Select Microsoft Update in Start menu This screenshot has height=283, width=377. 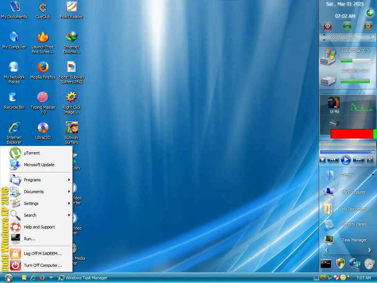coord(40,165)
